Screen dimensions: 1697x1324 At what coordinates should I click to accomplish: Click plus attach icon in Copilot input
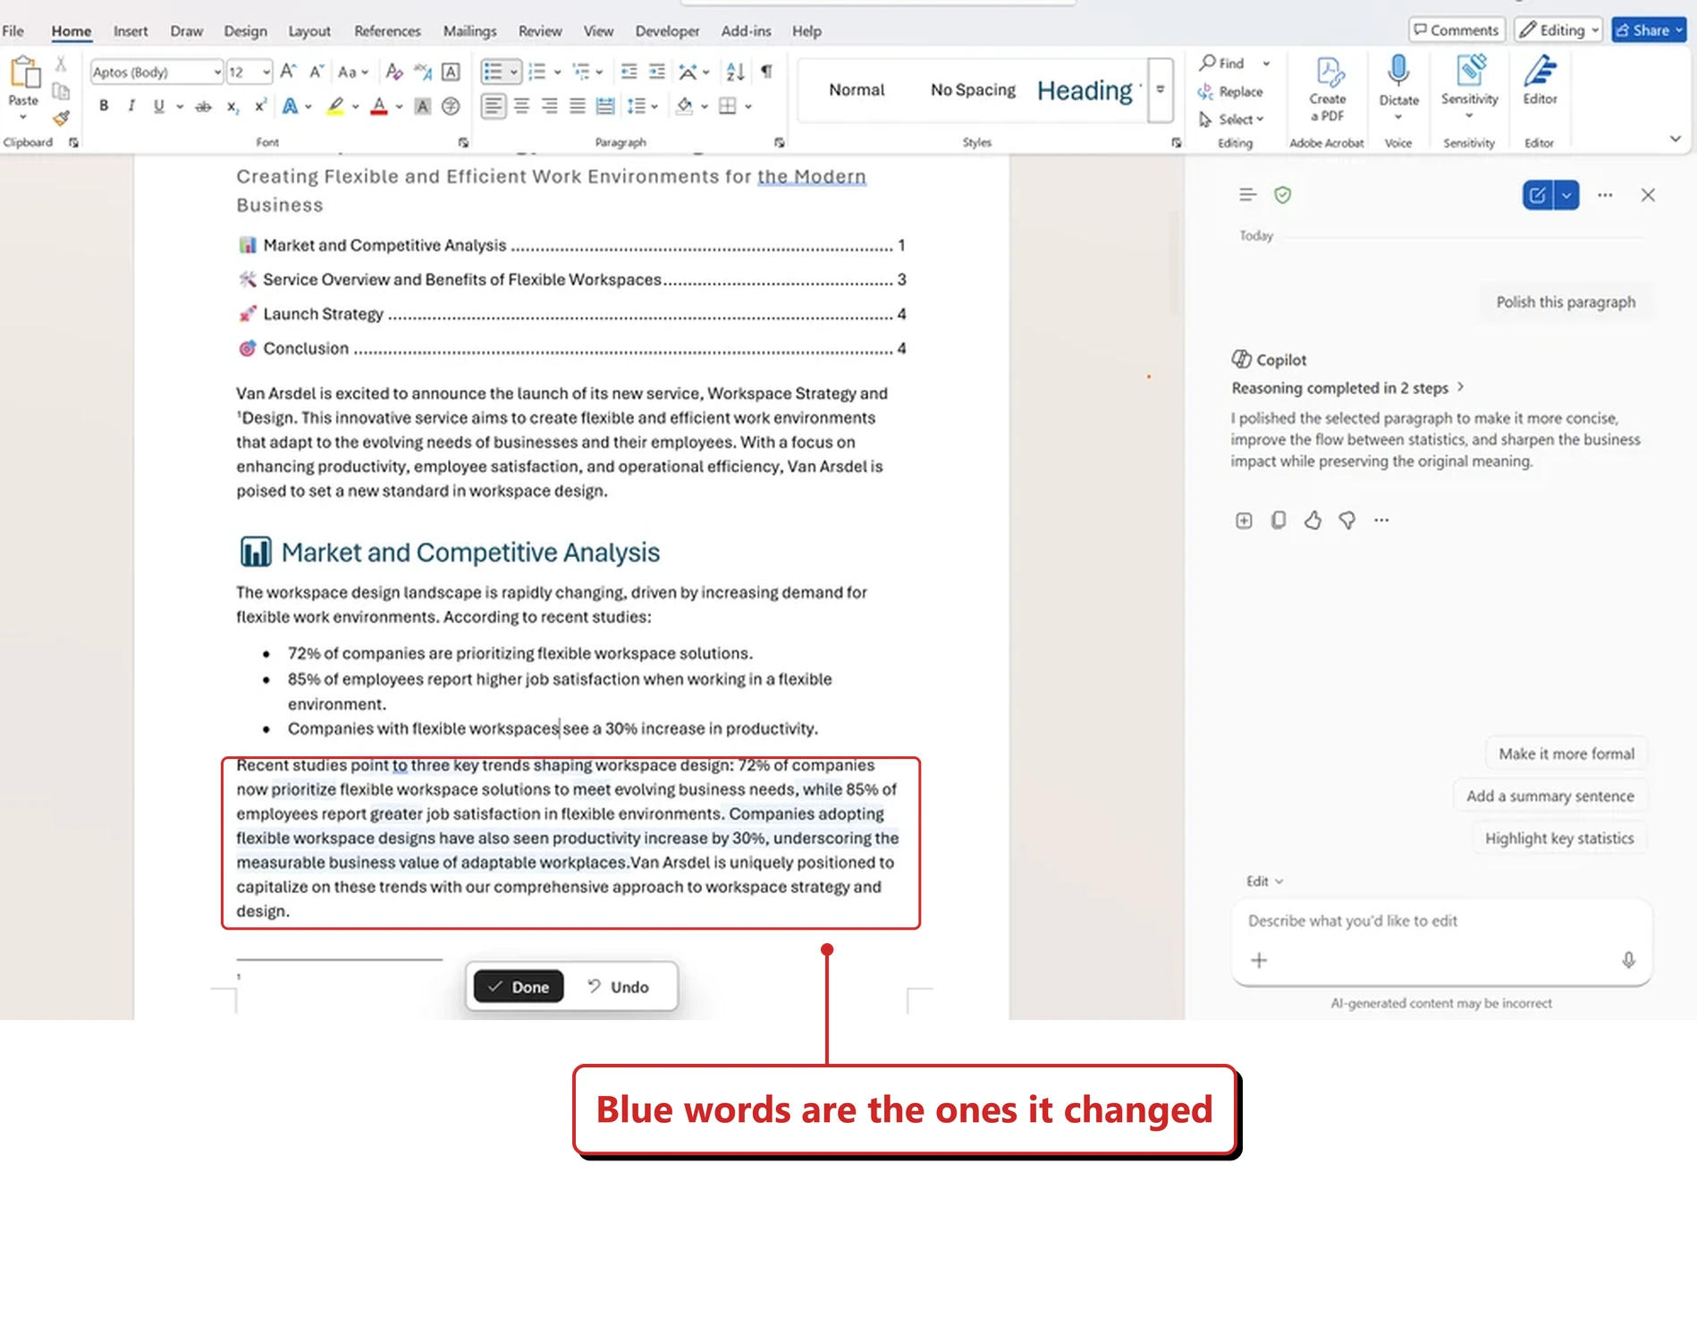click(1259, 960)
